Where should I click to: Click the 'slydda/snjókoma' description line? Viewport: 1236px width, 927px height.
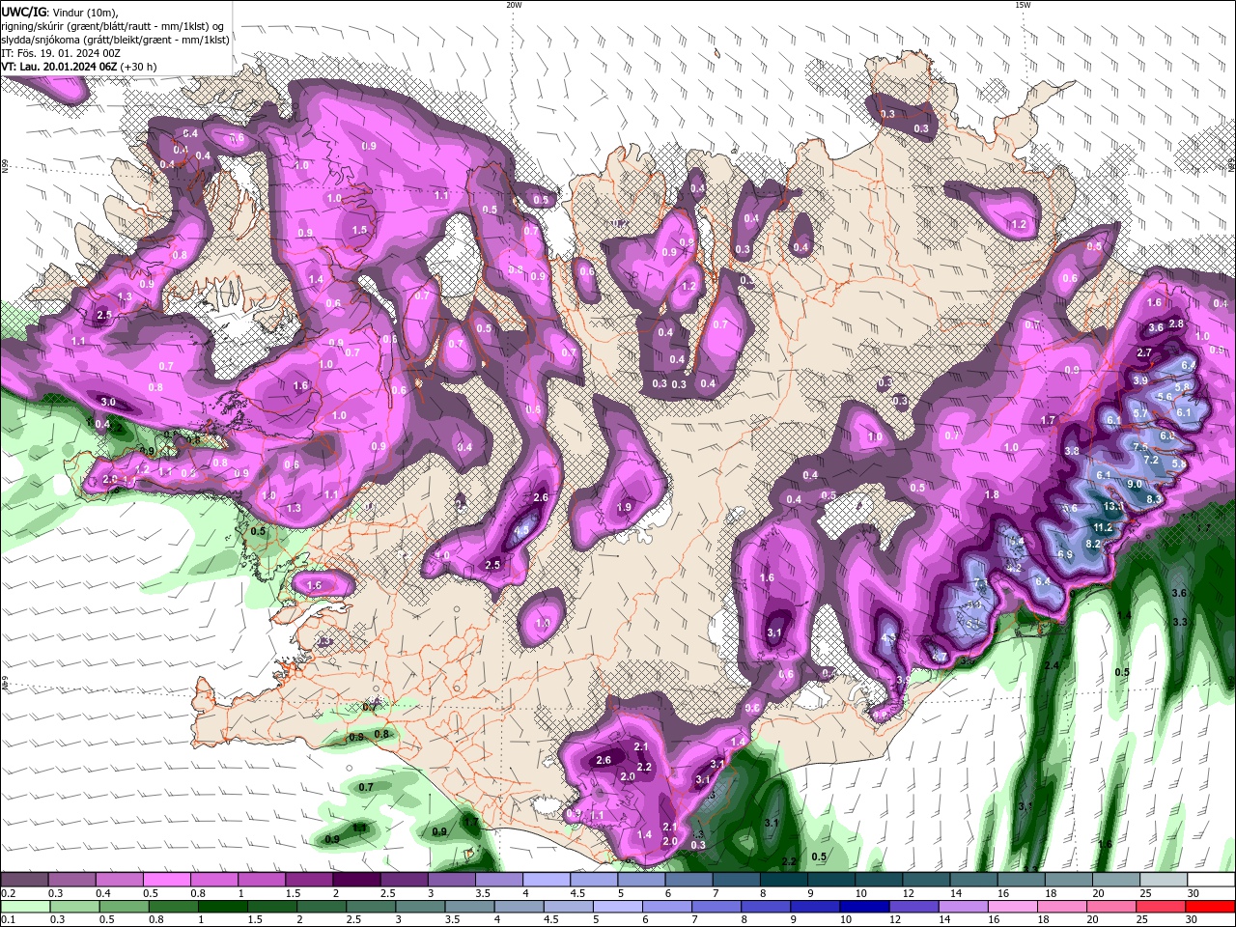(116, 40)
